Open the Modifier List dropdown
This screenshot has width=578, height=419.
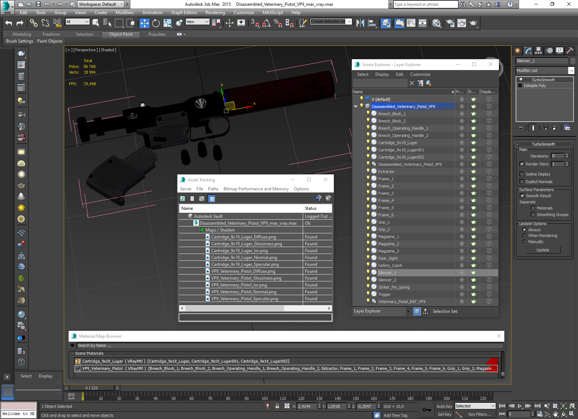[571, 70]
